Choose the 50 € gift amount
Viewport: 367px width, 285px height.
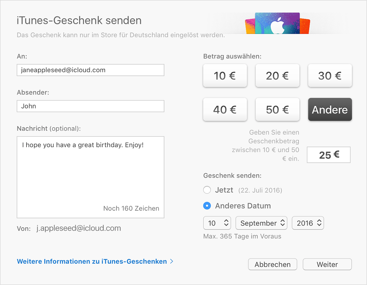point(277,110)
